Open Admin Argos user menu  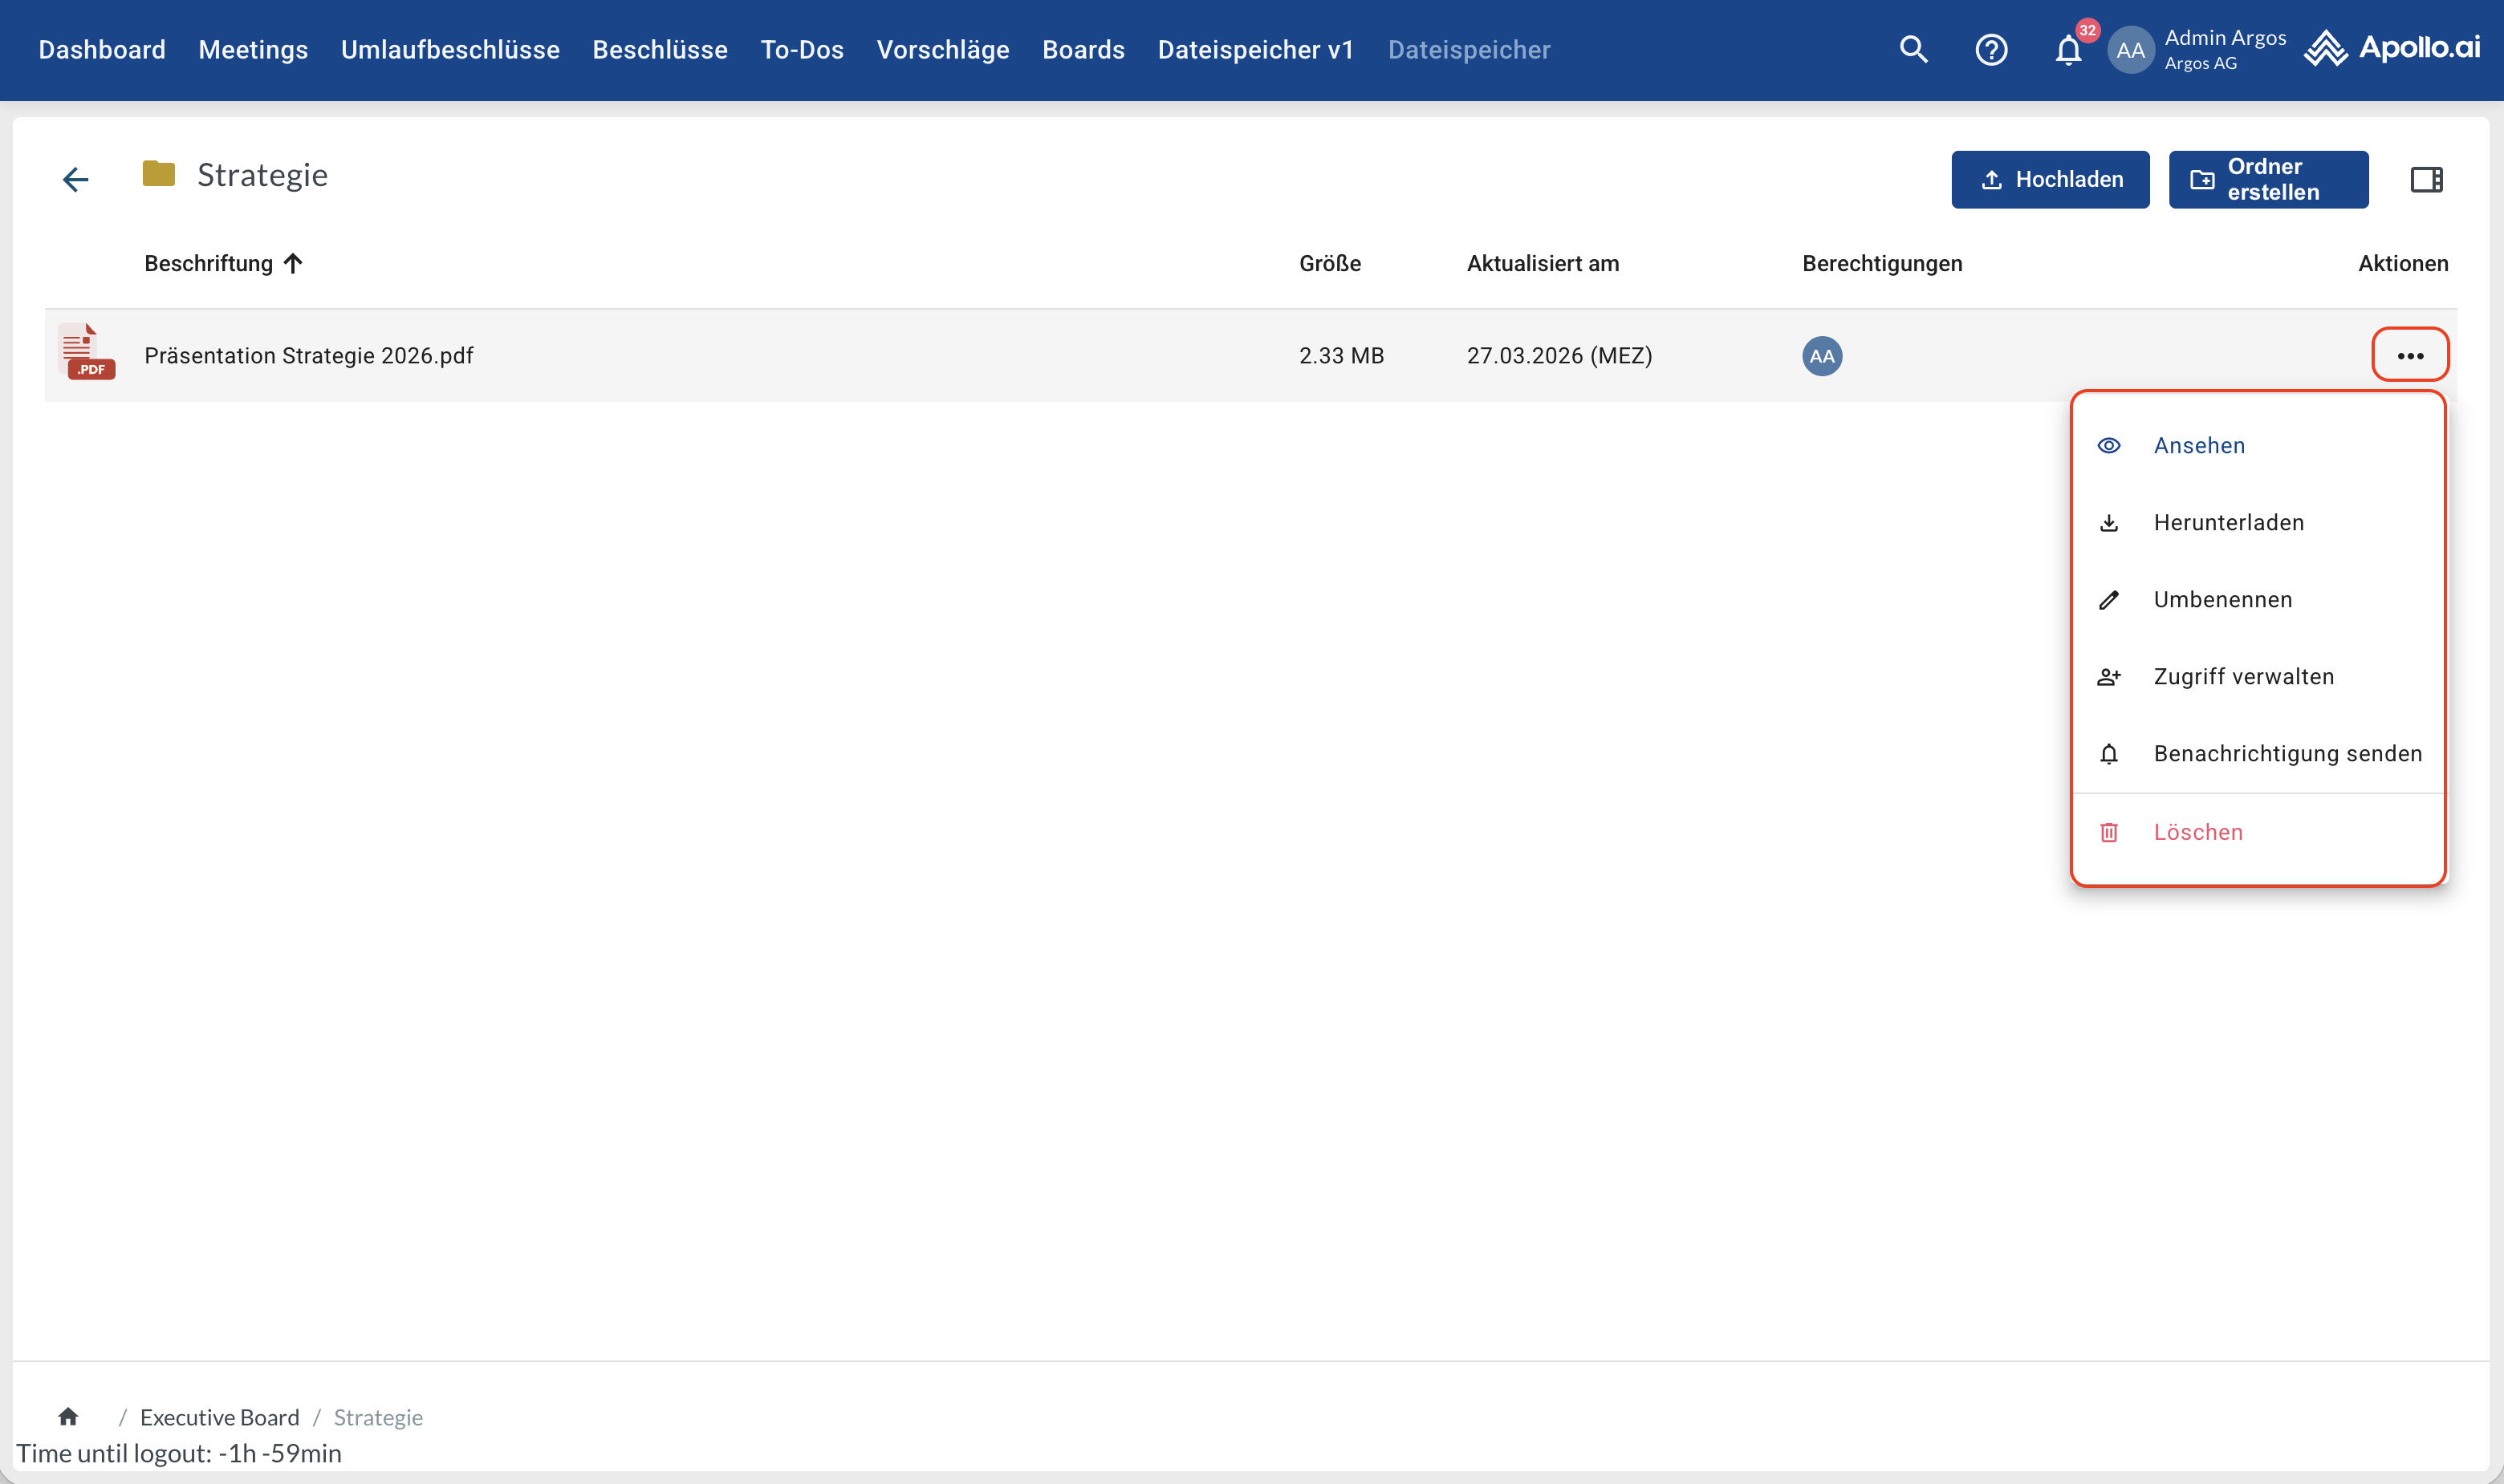[2197, 49]
